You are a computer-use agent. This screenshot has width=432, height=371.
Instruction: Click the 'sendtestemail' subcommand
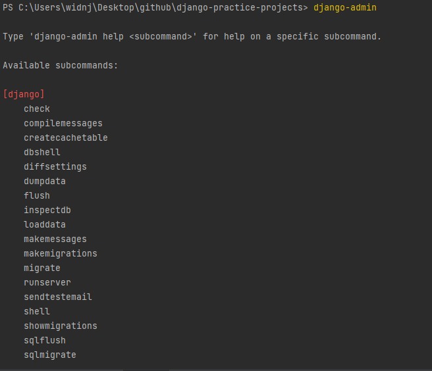58,297
